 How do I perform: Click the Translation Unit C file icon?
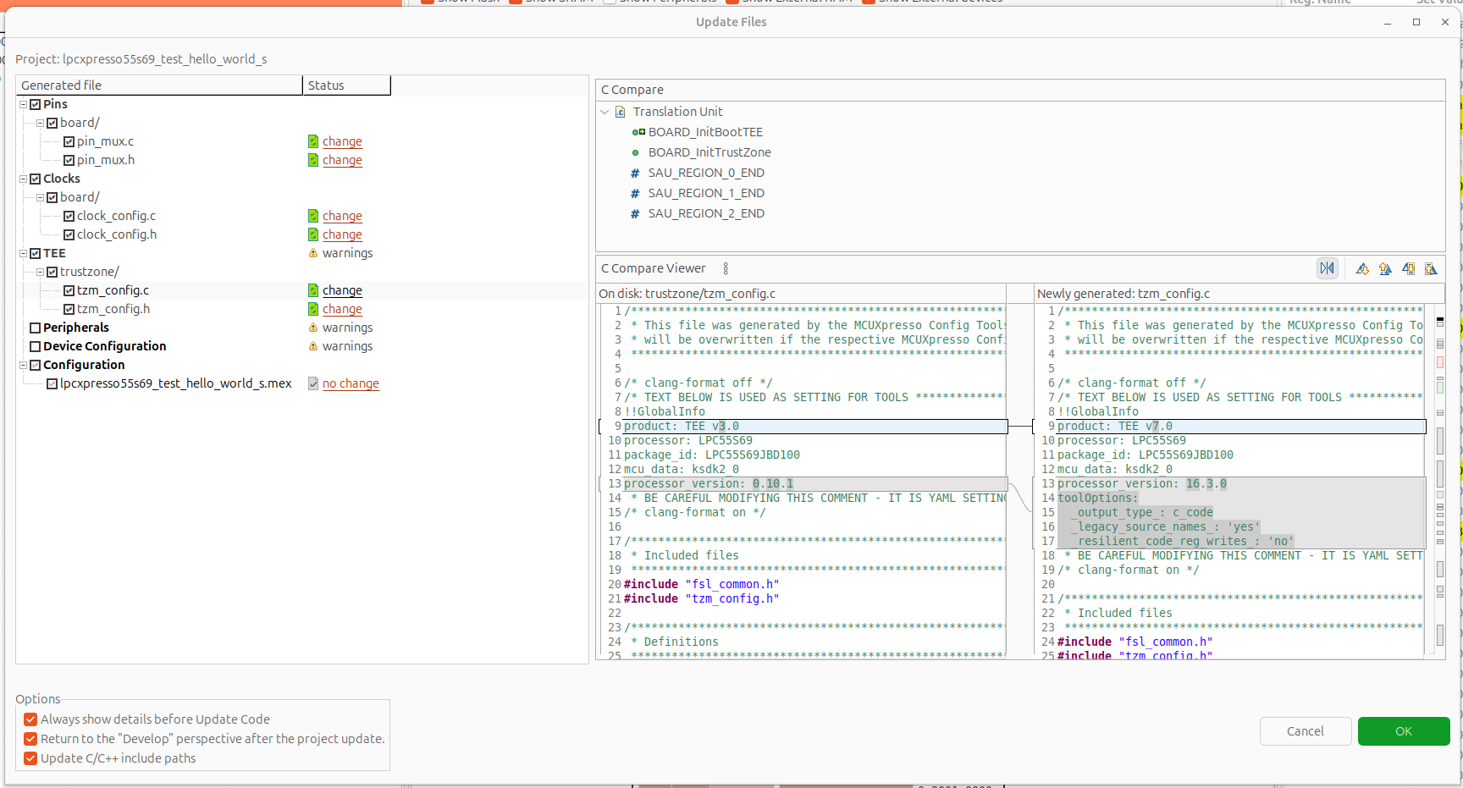[x=620, y=112]
